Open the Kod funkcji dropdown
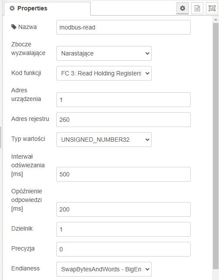 tap(104, 73)
